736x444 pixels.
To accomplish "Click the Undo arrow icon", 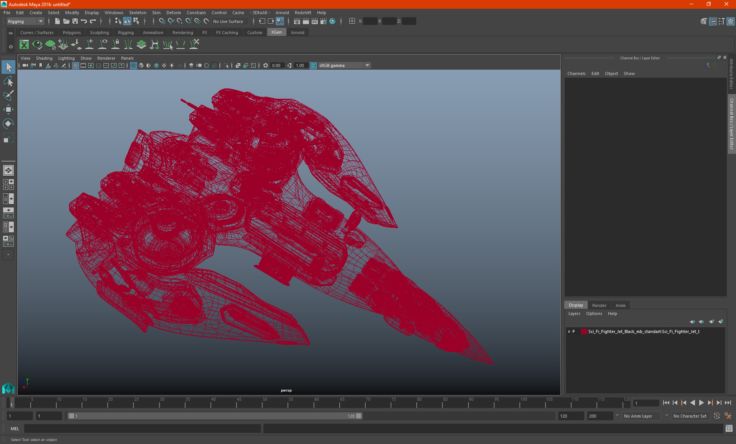I will 84,21.
